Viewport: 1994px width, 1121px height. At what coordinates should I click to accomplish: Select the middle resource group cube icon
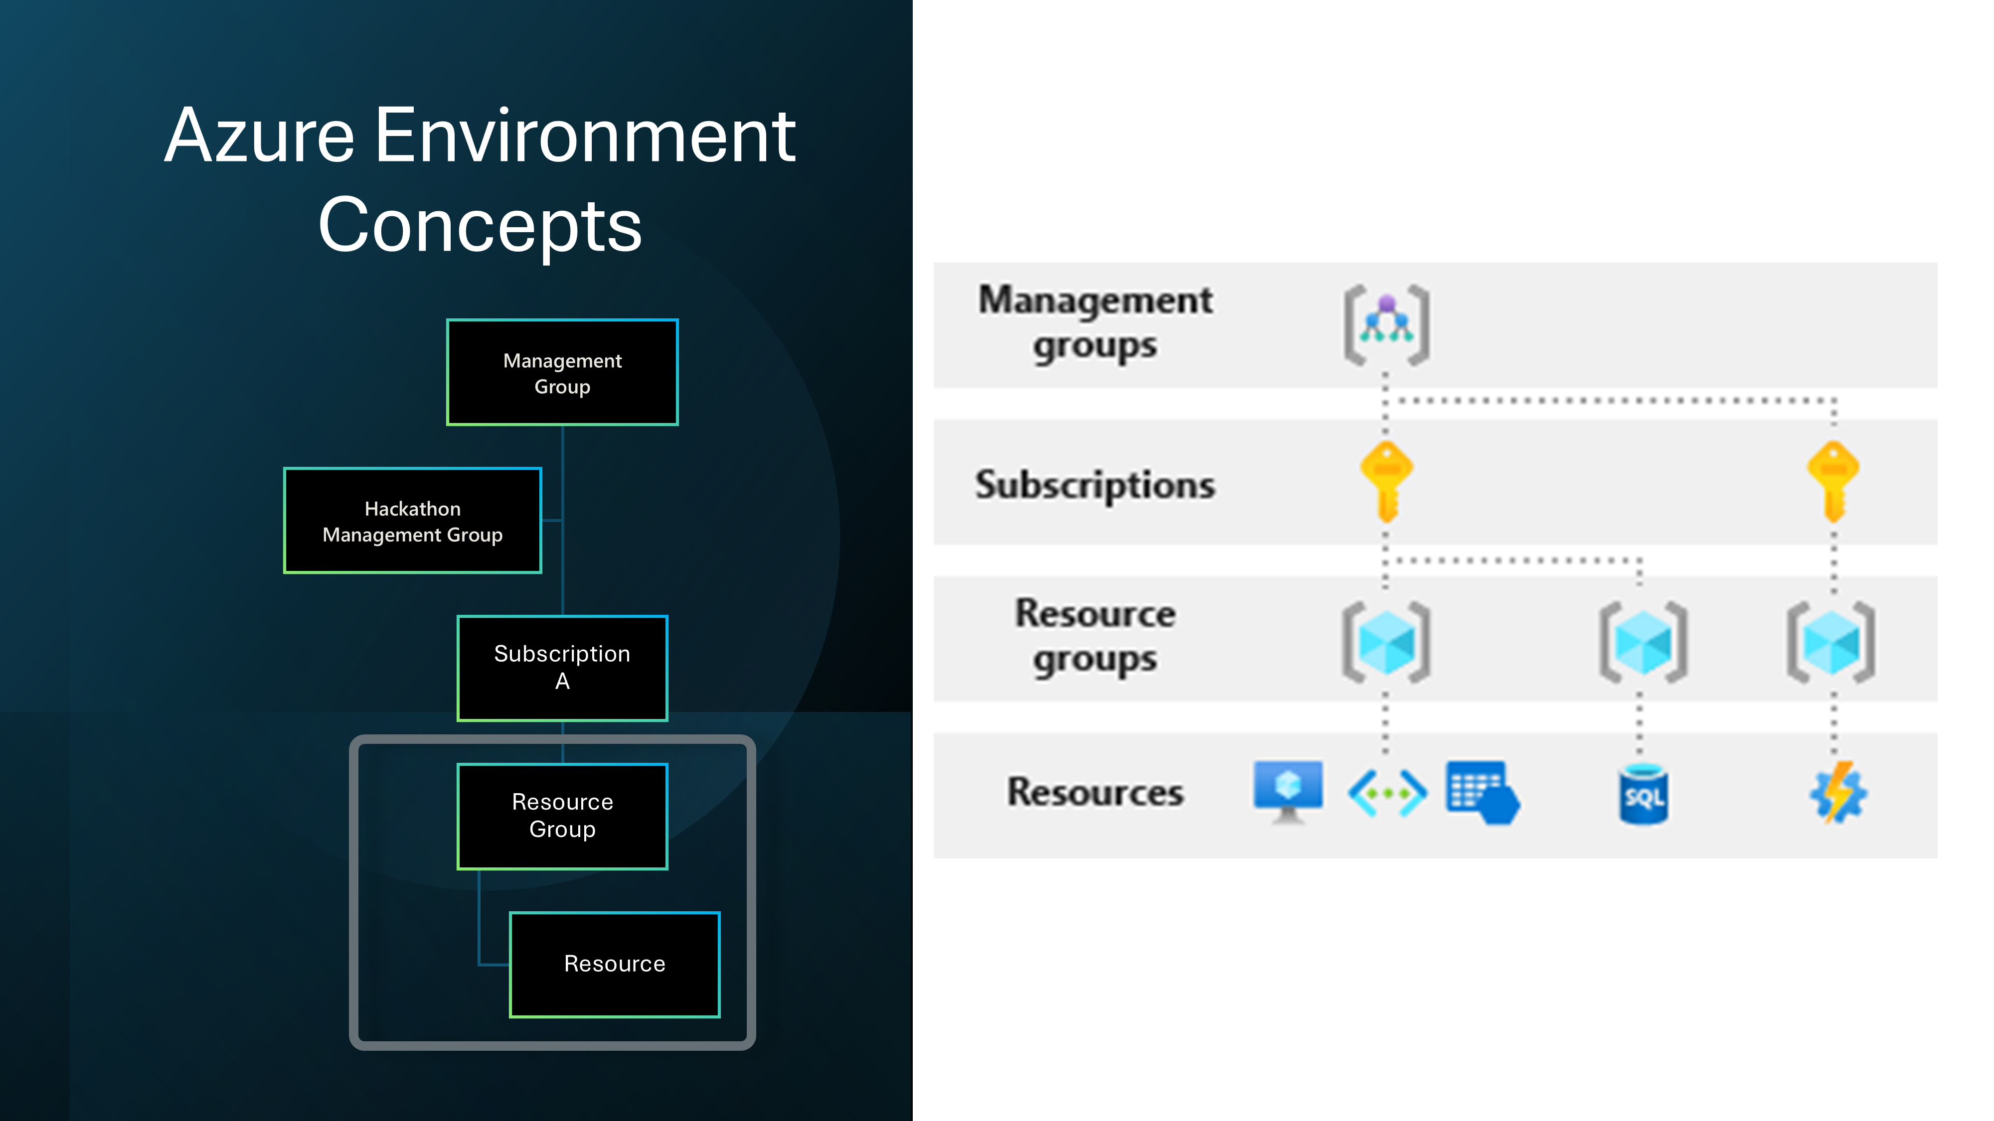click(1644, 641)
